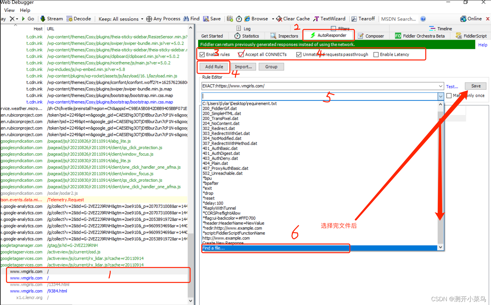Click the dropdown list scroll-up arrow

click(x=440, y=104)
